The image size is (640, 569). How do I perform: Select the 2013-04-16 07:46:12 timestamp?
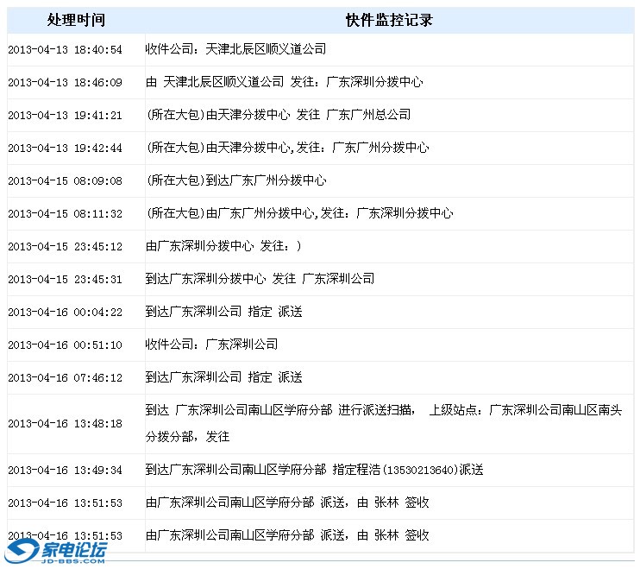[65, 378]
